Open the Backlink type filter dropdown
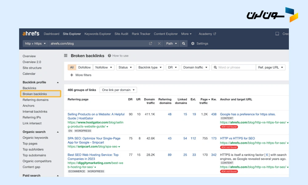This screenshot has width=308, height=185. 150,67
